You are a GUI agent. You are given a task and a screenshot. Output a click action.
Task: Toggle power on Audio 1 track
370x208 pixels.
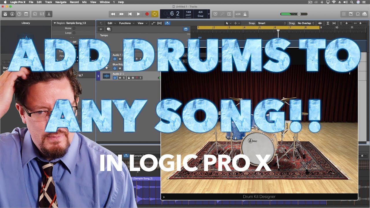[115, 59]
